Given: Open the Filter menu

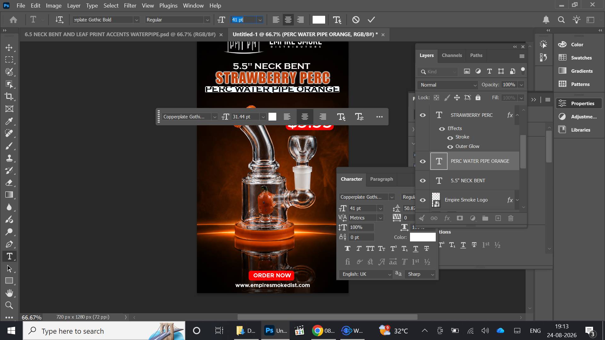Looking at the screenshot, I should coord(130,6).
